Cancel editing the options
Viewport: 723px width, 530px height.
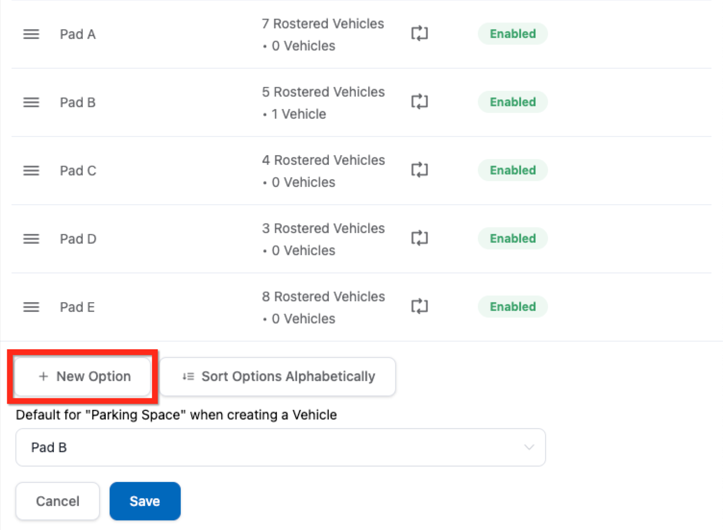(58, 501)
